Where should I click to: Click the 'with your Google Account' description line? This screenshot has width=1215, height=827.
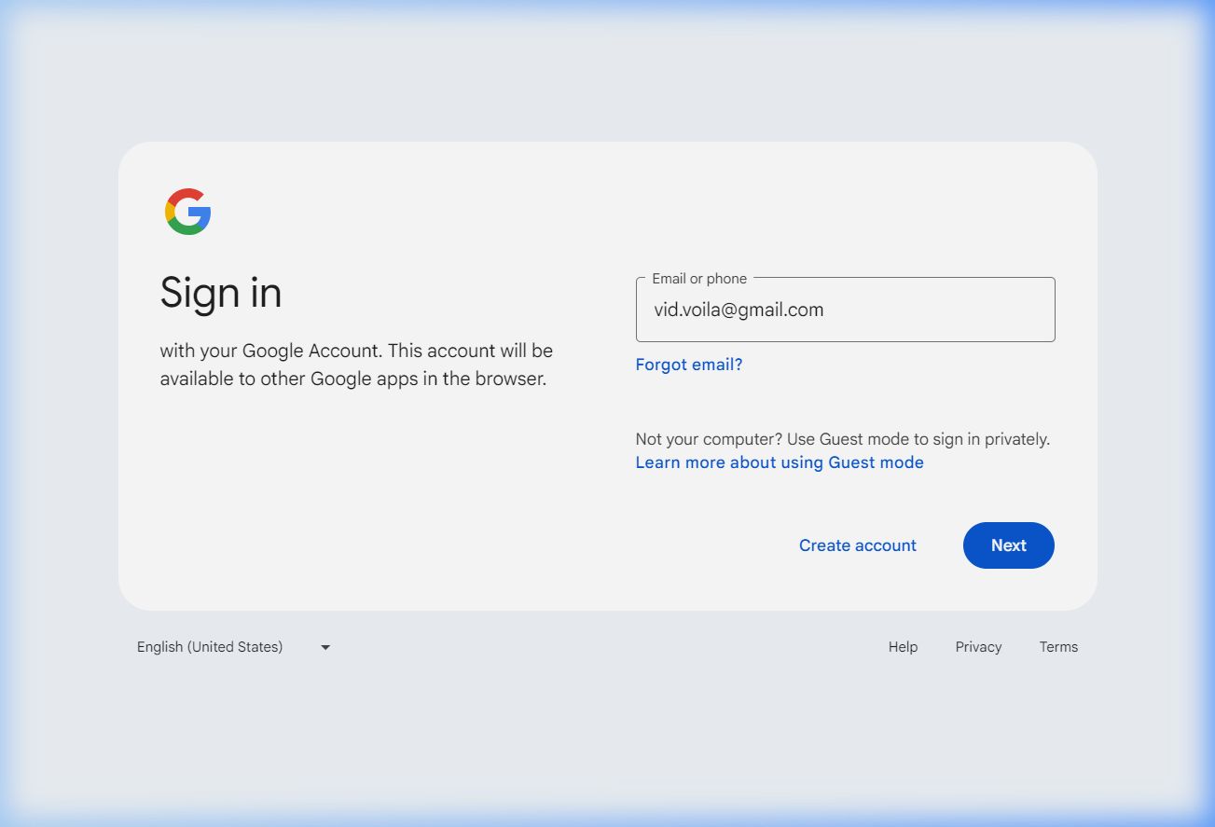pyautogui.click(x=356, y=351)
